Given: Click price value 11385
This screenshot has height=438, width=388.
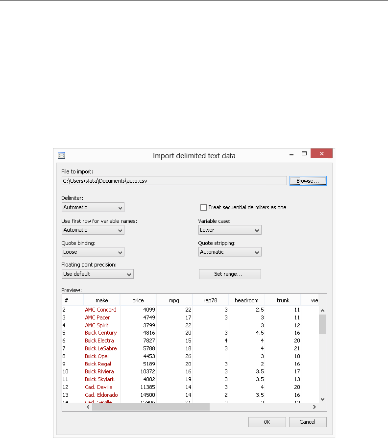Looking at the screenshot, I should 148,387.
